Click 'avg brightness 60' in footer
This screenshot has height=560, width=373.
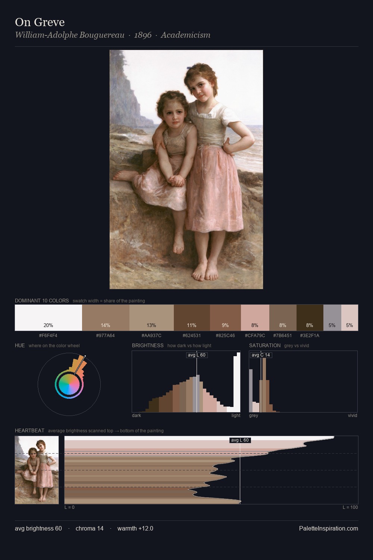click(38, 529)
